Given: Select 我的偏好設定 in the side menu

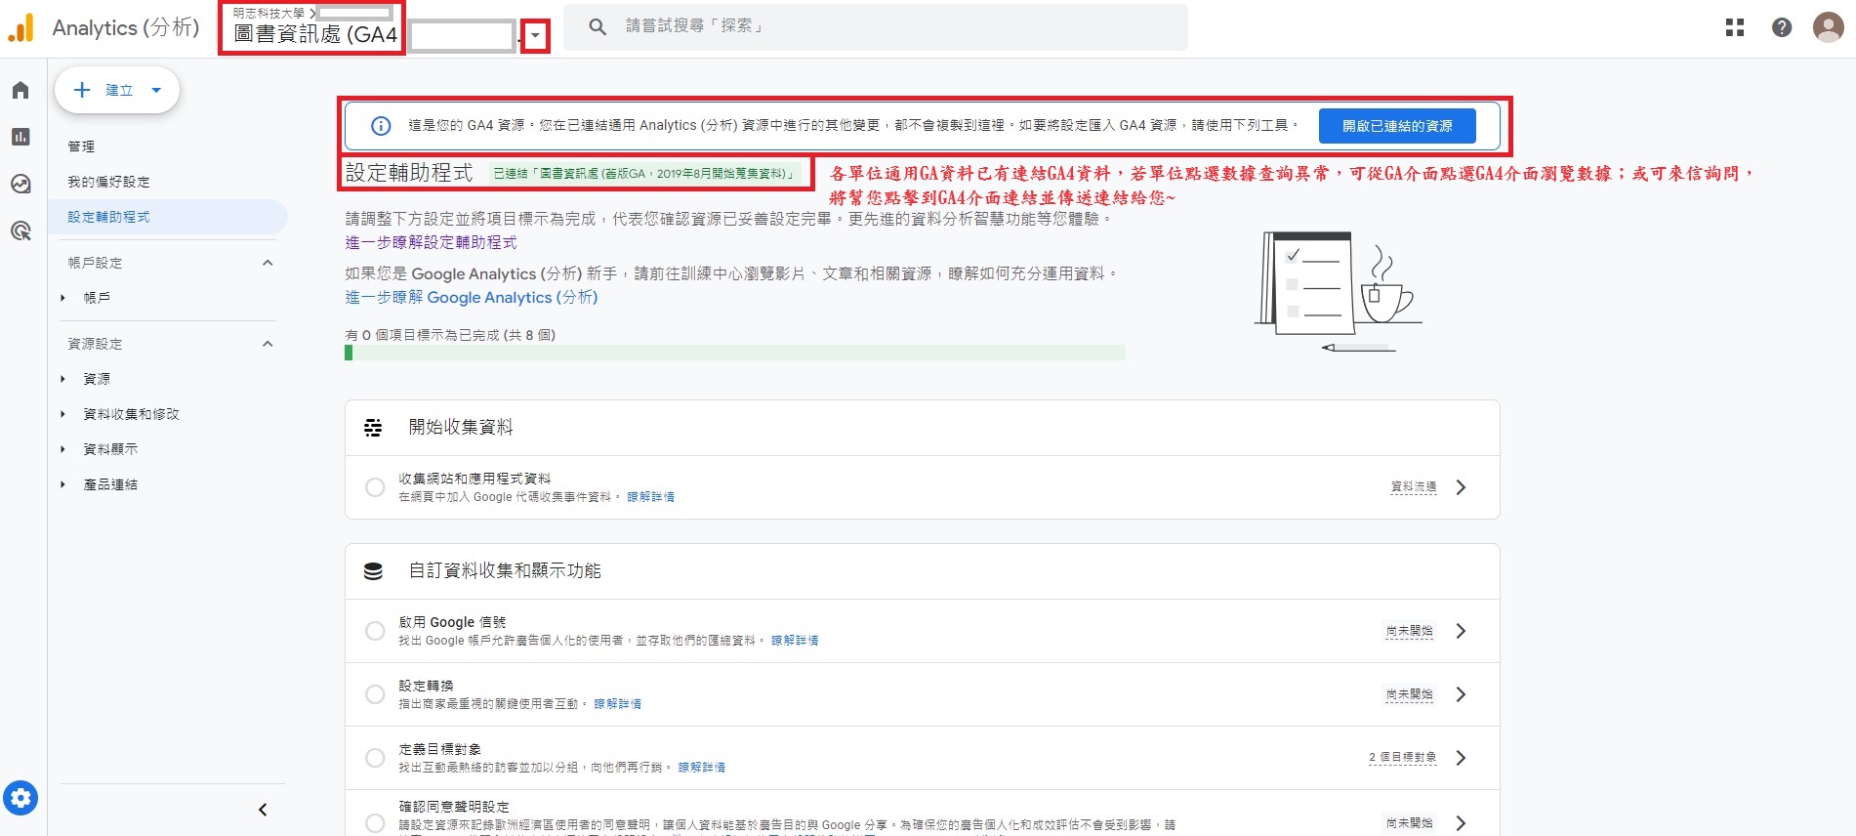Looking at the screenshot, I should coord(108,182).
